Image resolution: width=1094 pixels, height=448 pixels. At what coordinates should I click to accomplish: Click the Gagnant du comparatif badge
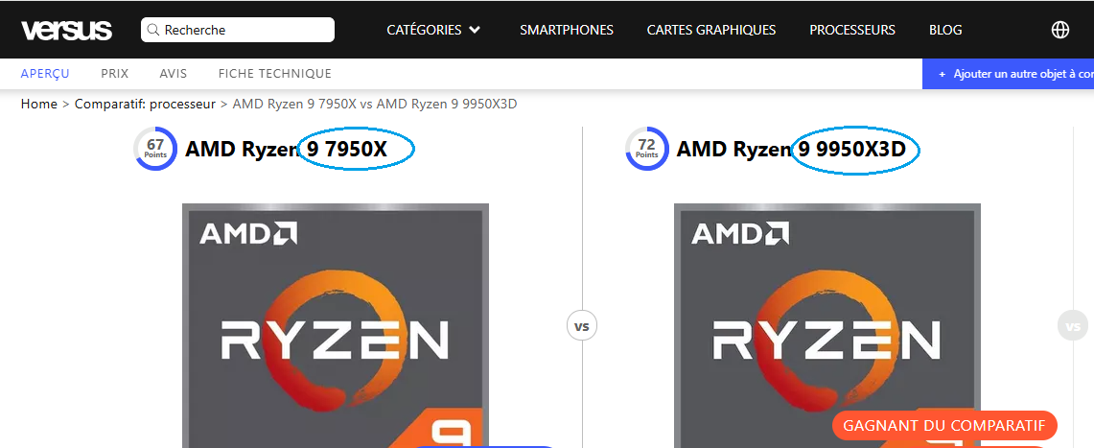click(944, 425)
